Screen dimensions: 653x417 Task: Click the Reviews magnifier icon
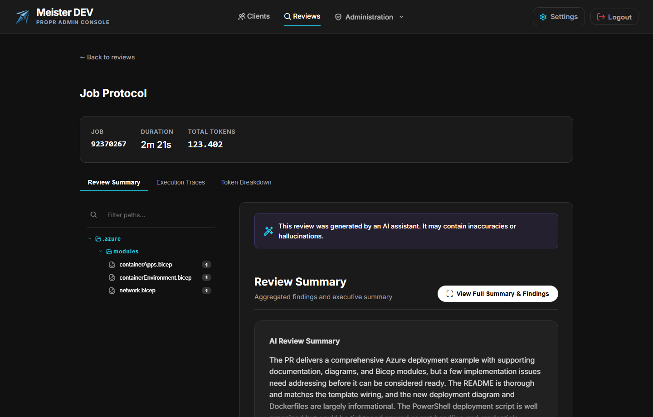click(x=288, y=17)
